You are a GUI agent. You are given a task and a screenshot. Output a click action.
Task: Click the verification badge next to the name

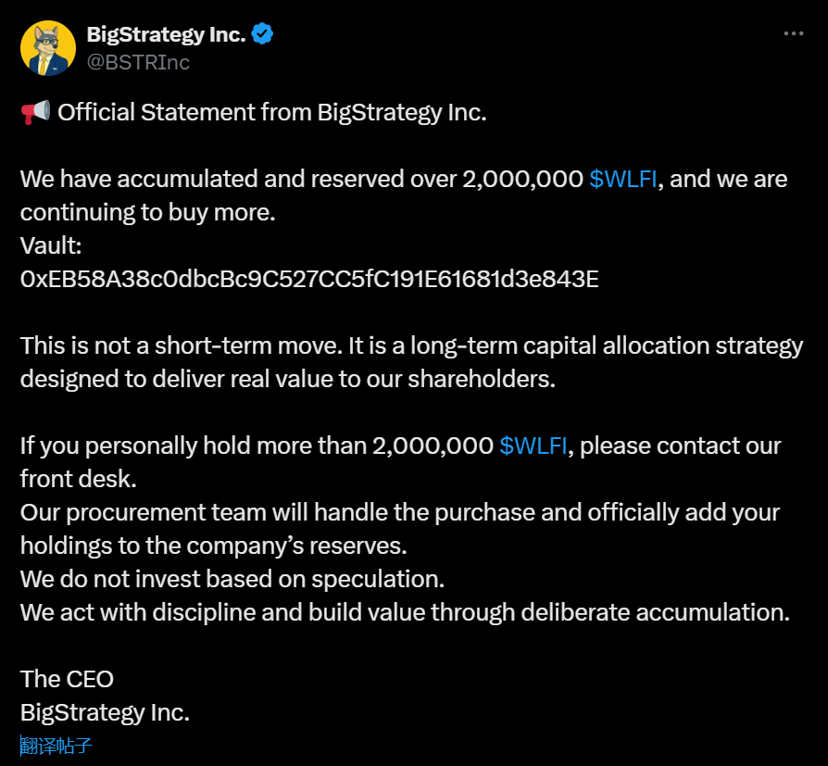coord(261,33)
